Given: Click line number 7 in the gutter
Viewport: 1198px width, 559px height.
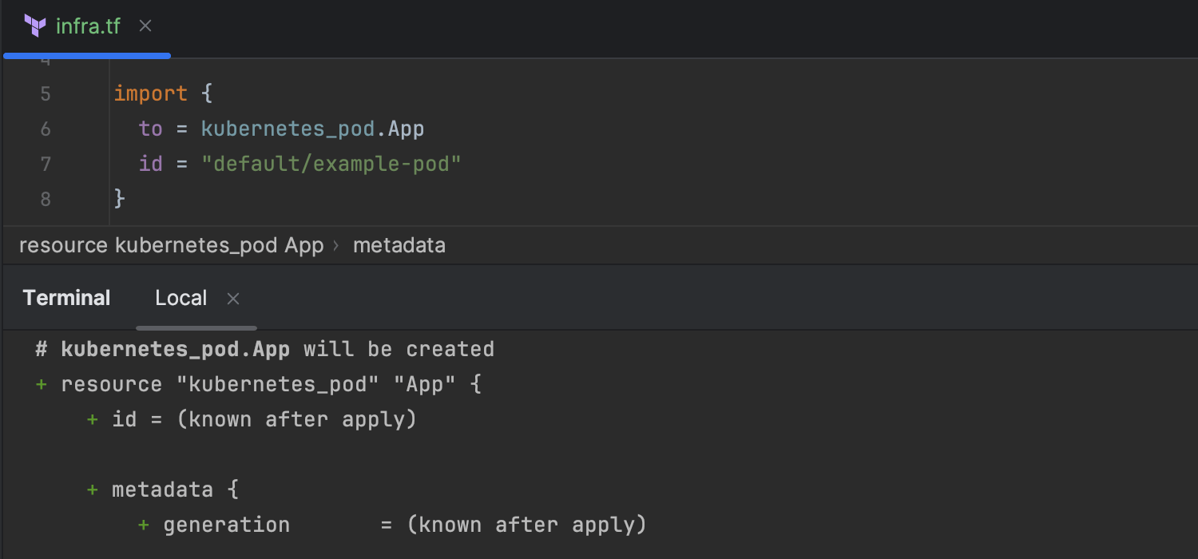Looking at the screenshot, I should 45,165.
